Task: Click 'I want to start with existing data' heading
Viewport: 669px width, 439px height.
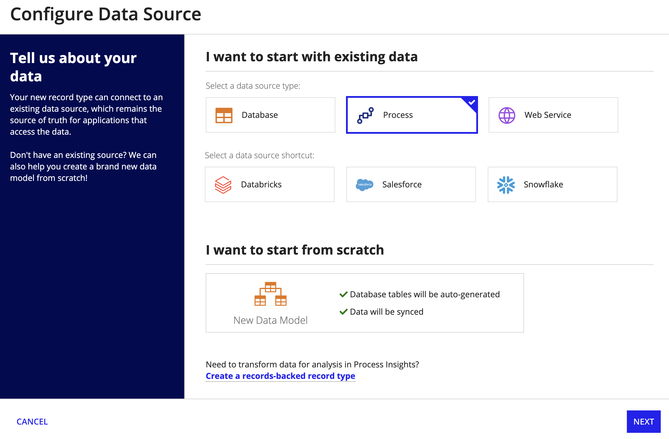Action: click(x=312, y=57)
